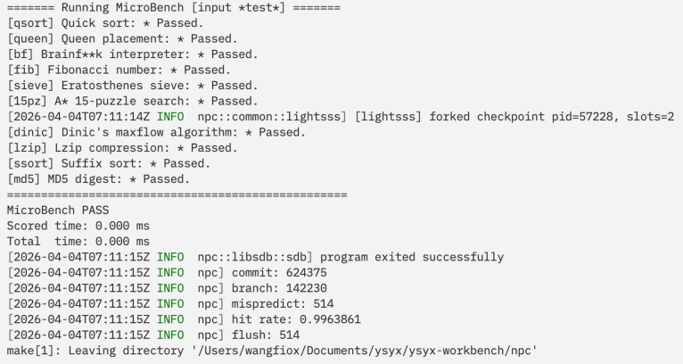Click the Brainf**k interpreter result line
The image size is (683, 364).
pos(133,54)
